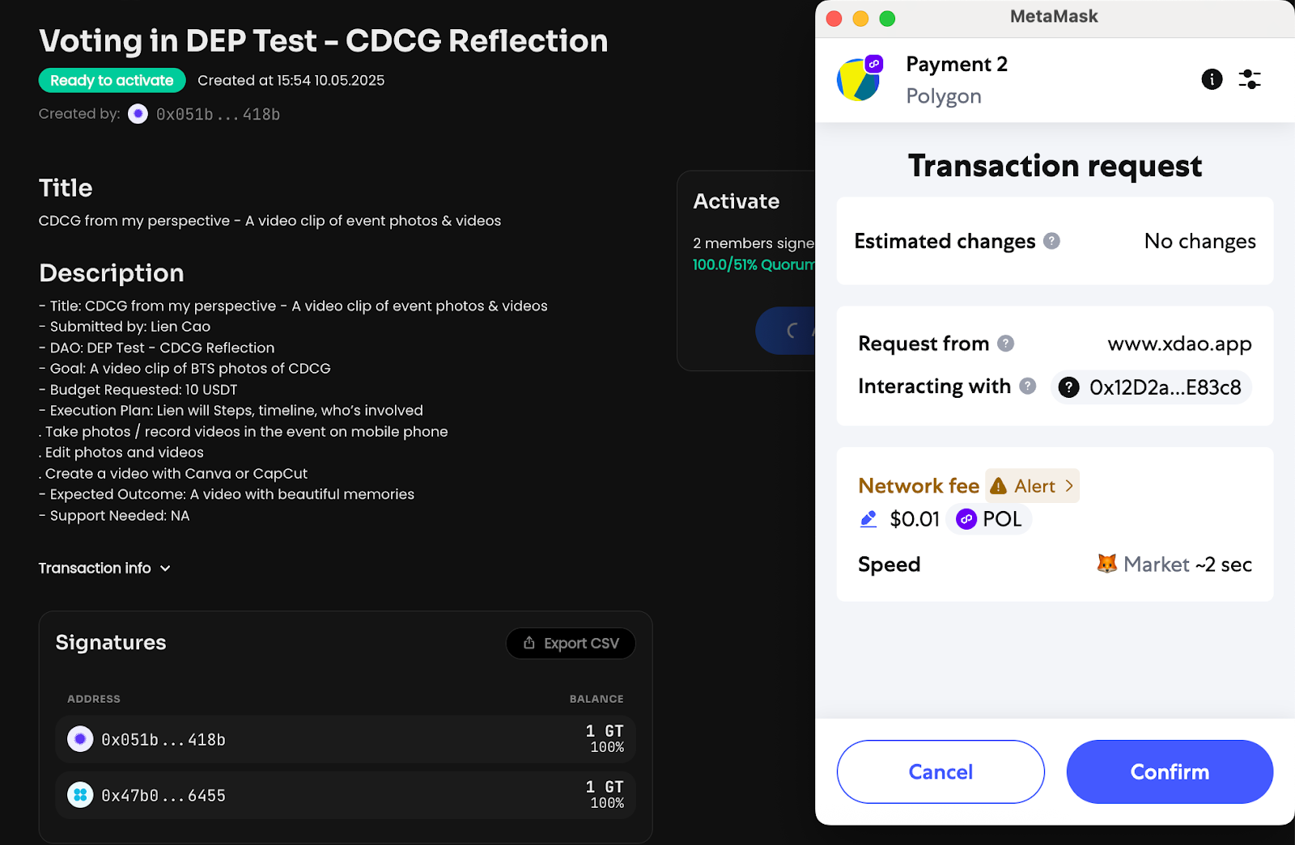The height and width of the screenshot is (845, 1295).
Task: Click the Estimated changes help icon
Action: pyautogui.click(x=1051, y=241)
